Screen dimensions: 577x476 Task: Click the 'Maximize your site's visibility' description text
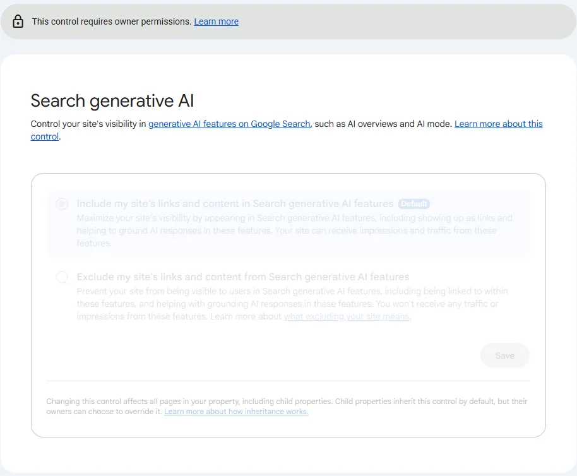tap(294, 230)
